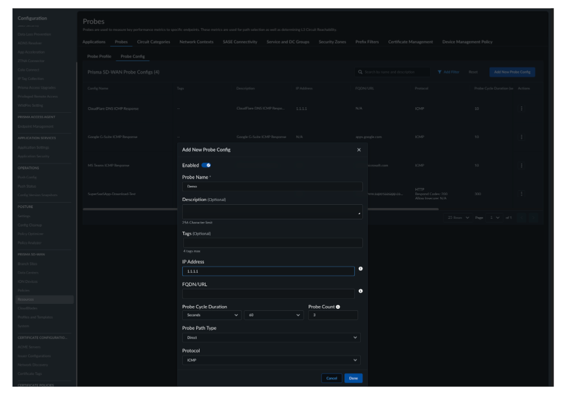Switch to the SASE Connectivity tab
The height and width of the screenshot is (396, 563).
click(x=240, y=42)
